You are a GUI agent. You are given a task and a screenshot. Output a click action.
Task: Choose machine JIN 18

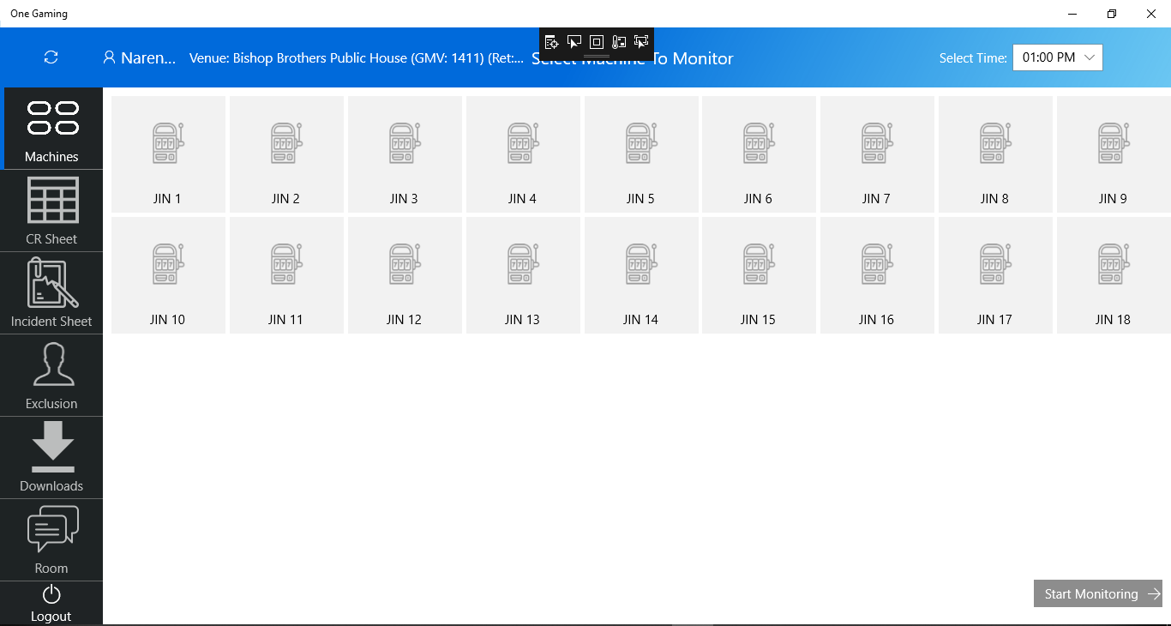pyautogui.click(x=1114, y=274)
